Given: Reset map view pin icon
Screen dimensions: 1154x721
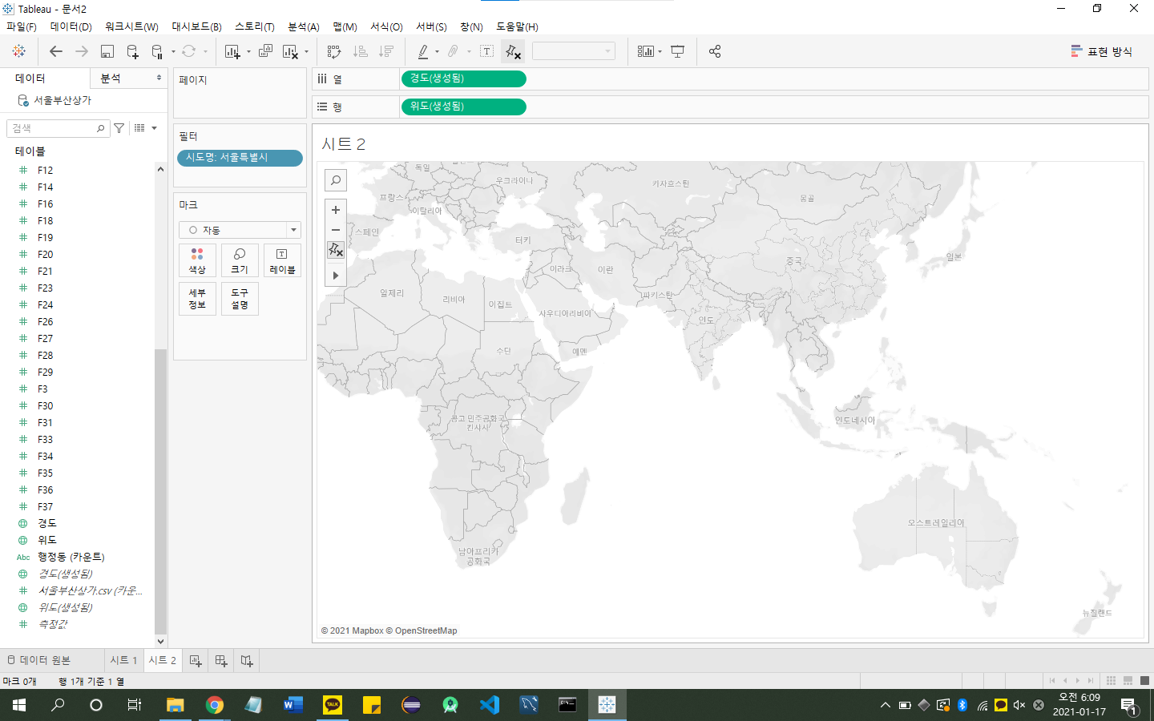Looking at the screenshot, I should (336, 250).
